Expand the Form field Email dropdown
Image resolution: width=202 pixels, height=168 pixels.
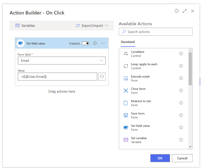pos(61,61)
